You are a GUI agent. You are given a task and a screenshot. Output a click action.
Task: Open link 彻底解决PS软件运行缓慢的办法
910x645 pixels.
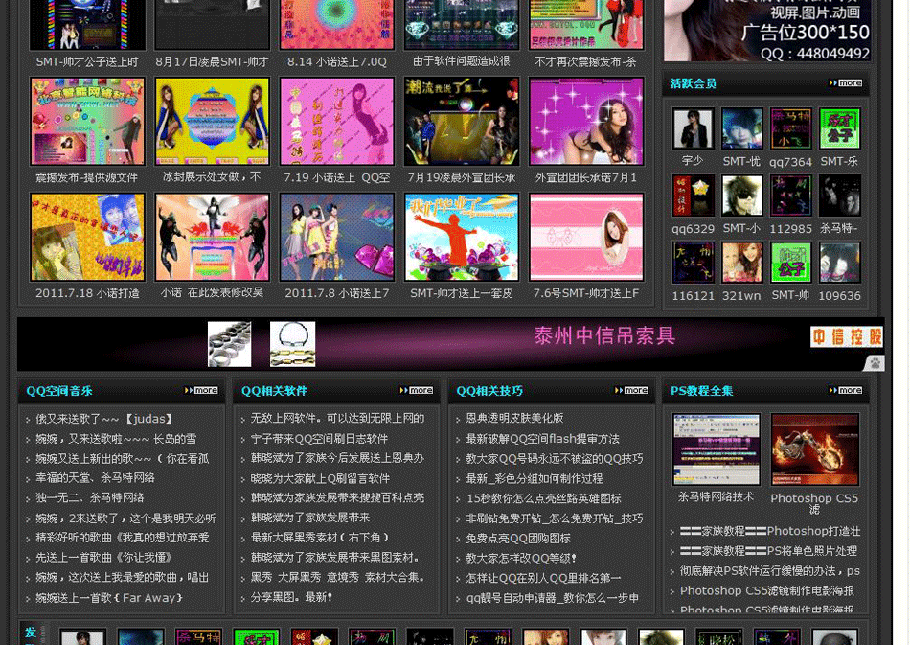[770, 570]
